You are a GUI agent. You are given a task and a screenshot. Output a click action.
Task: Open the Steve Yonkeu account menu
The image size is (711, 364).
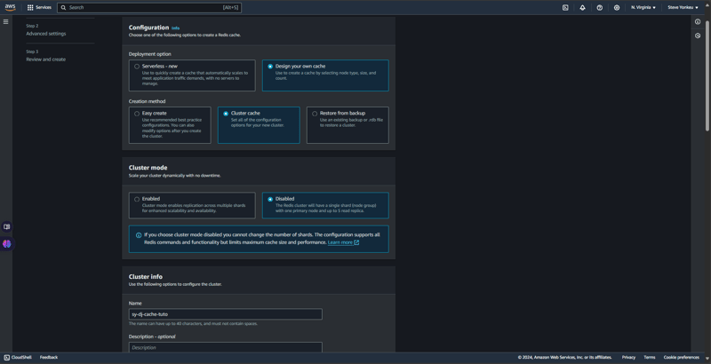point(683,8)
